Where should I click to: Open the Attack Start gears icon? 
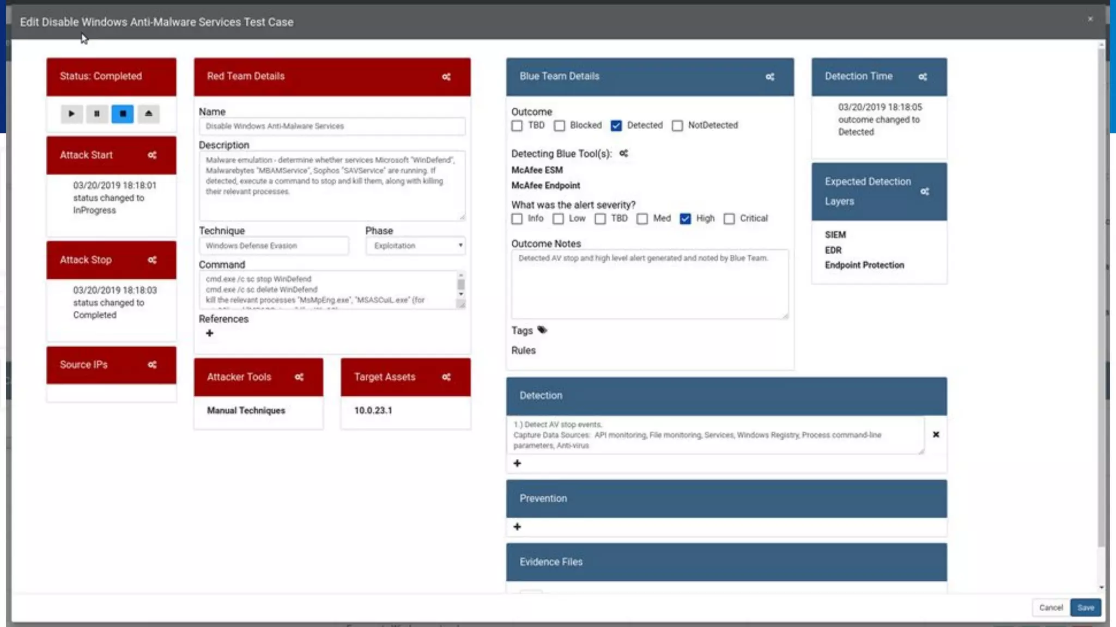coord(152,155)
